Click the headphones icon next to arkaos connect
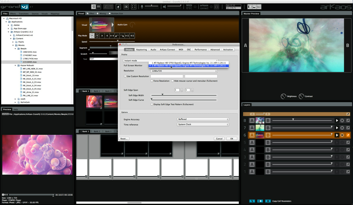353x205 pixels. point(216,7)
